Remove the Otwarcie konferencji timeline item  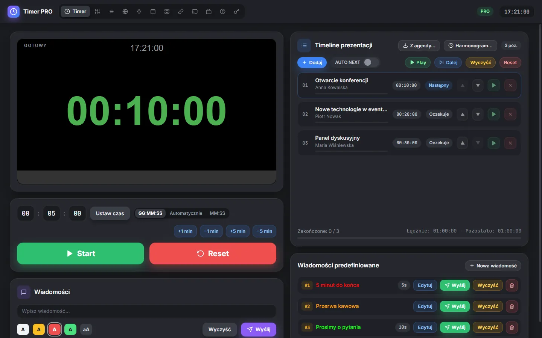tap(510, 85)
